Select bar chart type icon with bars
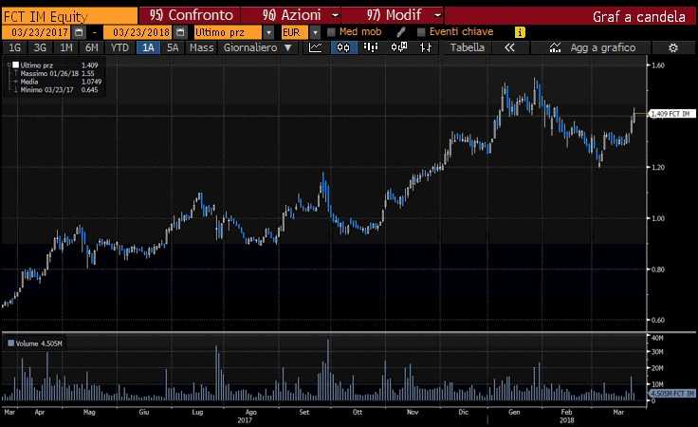 coord(371,47)
